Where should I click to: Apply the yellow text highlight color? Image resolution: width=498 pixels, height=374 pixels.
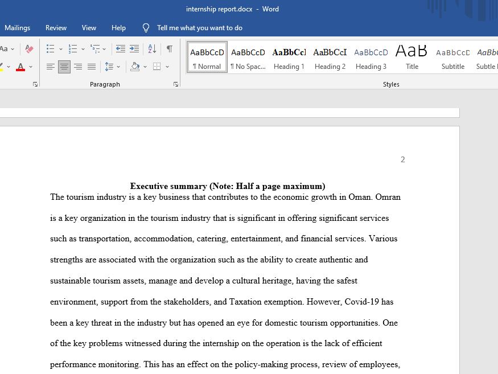click(x=2, y=67)
